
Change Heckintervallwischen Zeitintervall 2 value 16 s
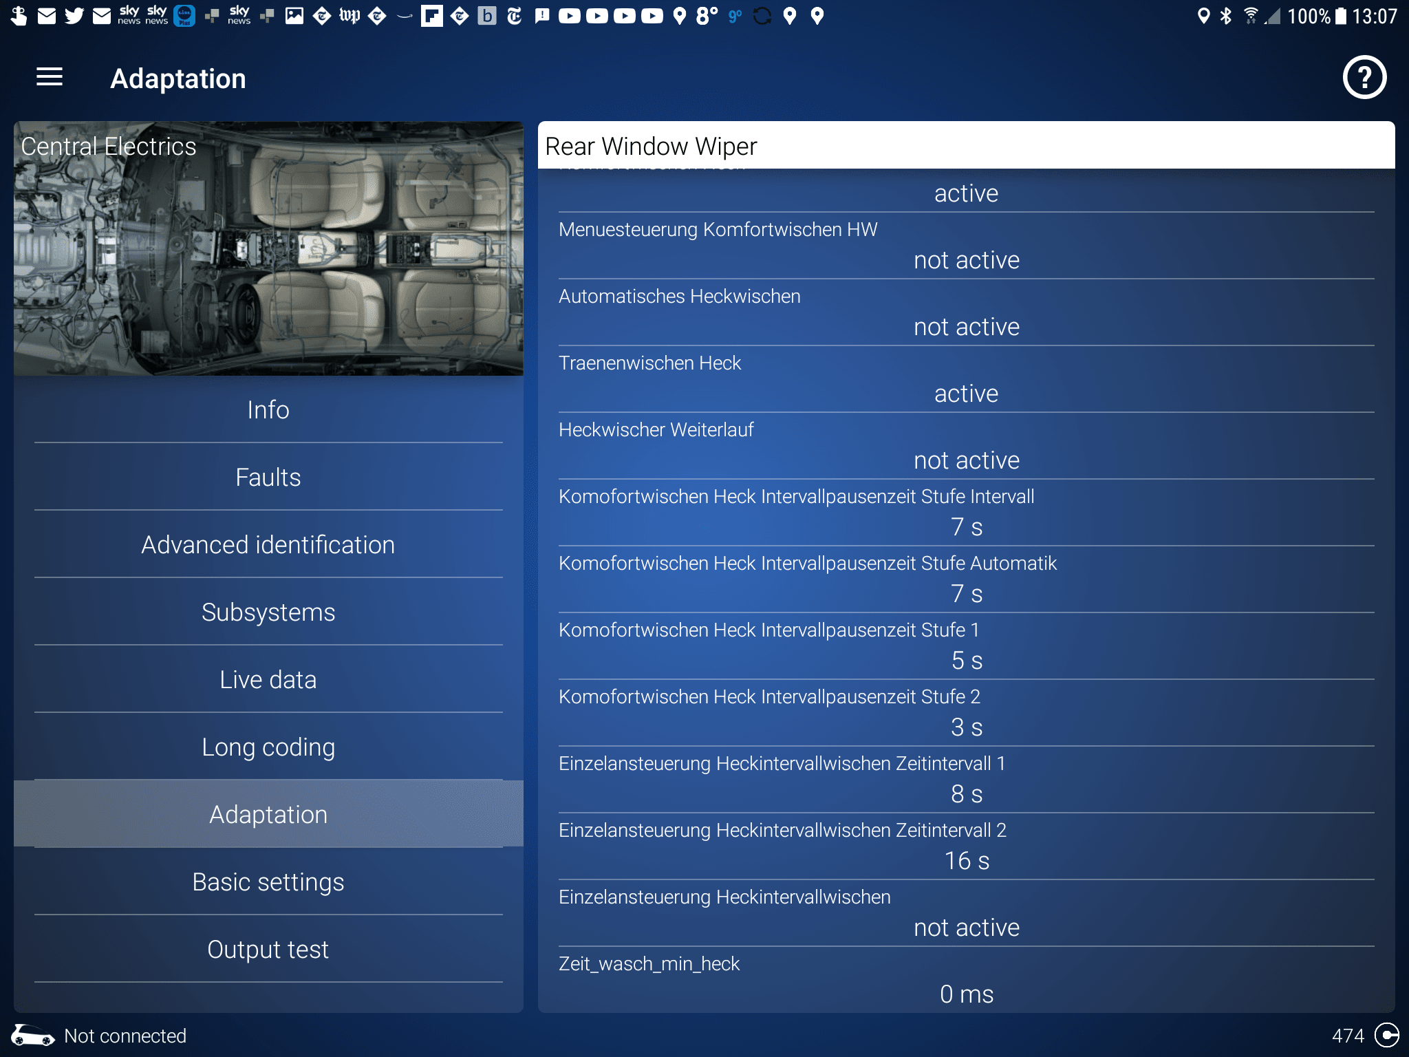[x=966, y=861]
